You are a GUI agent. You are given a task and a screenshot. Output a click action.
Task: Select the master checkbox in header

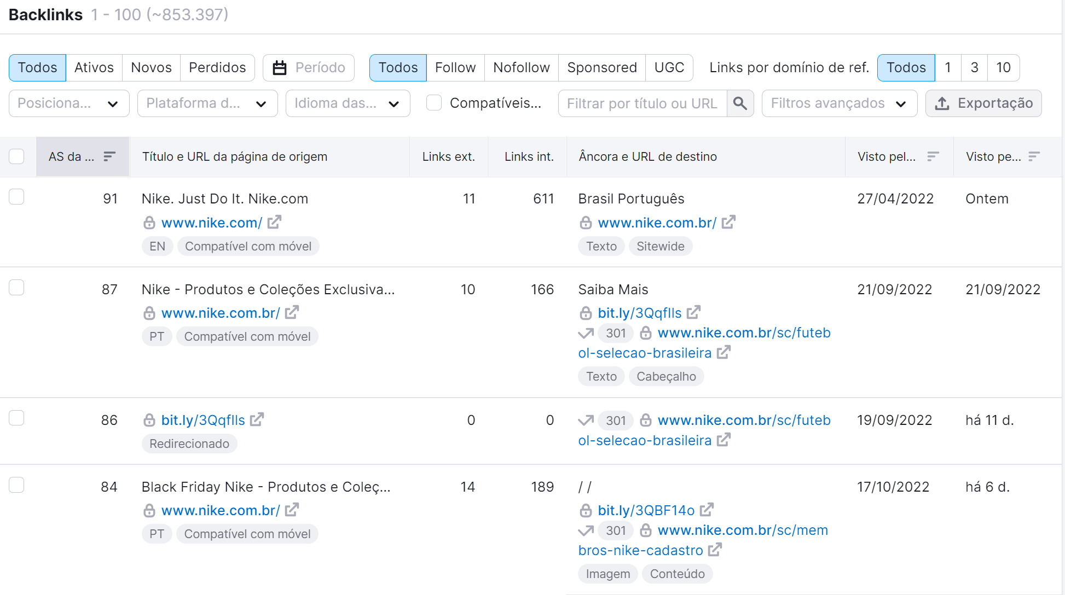pyautogui.click(x=17, y=156)
